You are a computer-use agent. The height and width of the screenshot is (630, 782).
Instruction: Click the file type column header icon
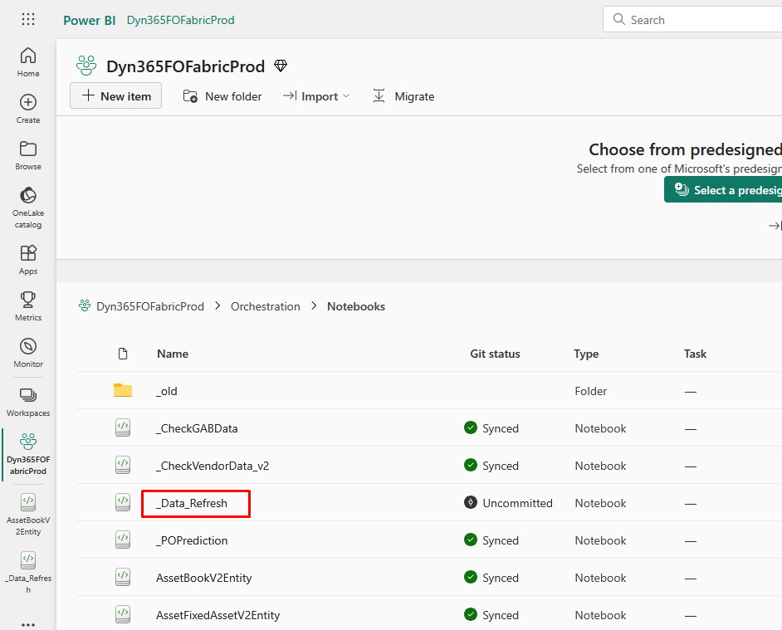(x=123, y=354)
